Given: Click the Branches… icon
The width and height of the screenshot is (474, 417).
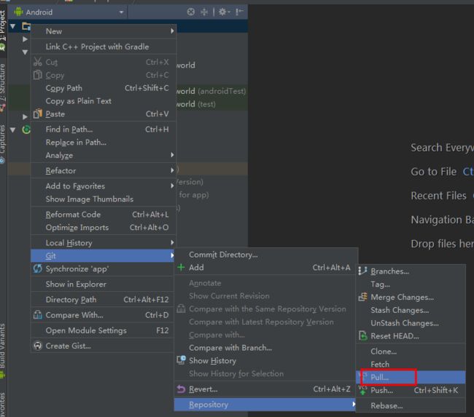Looking at the screenshot, I should pyautogui.click(x=362, y=271).
